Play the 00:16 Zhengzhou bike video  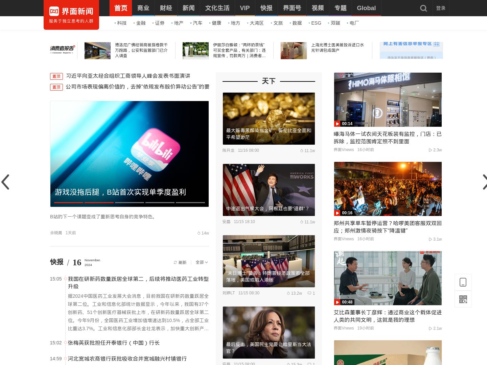click(337, 213)
